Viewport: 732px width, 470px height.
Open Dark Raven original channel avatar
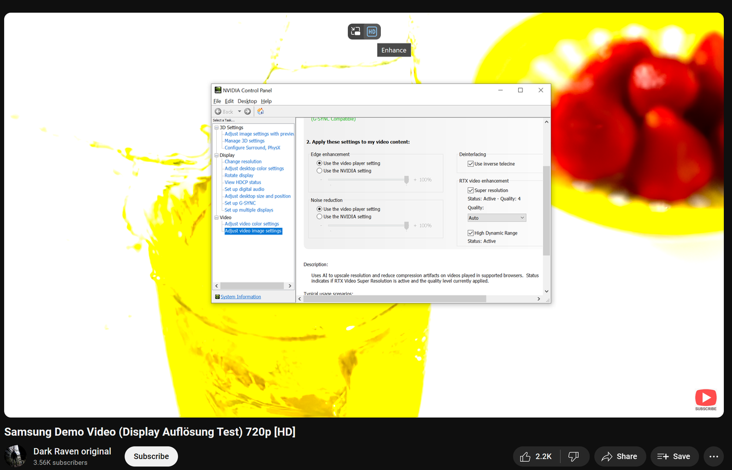[15, 456]
